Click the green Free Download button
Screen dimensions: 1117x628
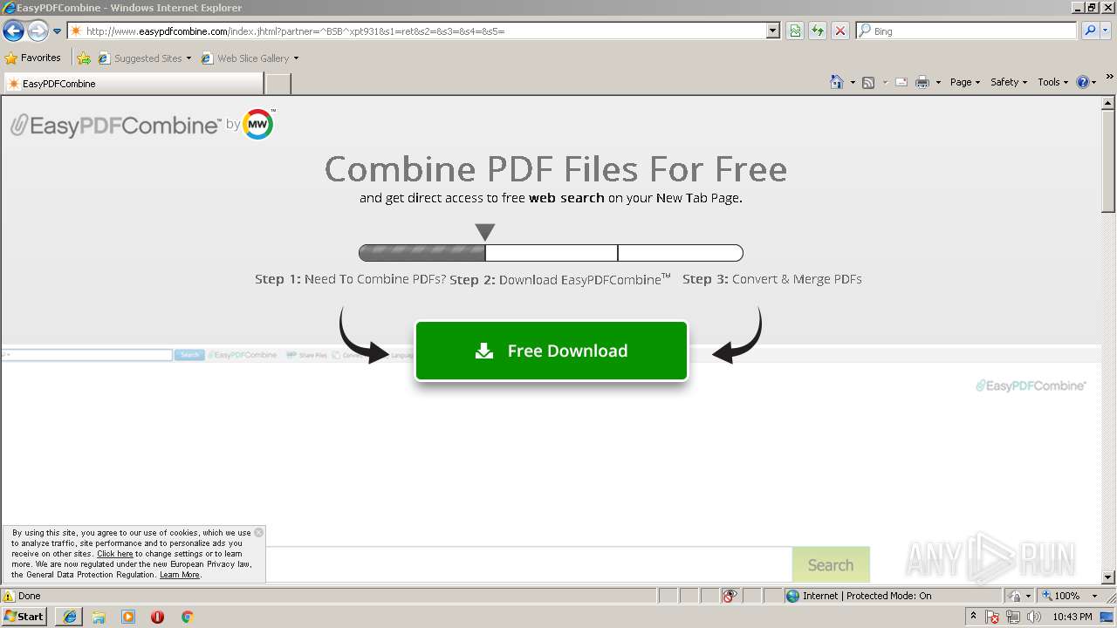click(552, 351)
